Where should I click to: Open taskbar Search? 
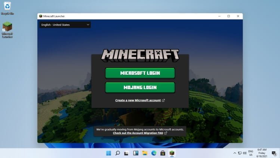[117, 153]
